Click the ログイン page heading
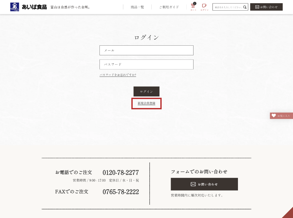Image resolution: width=293 pixels, height=218 pixels. (x=146, y=37)
